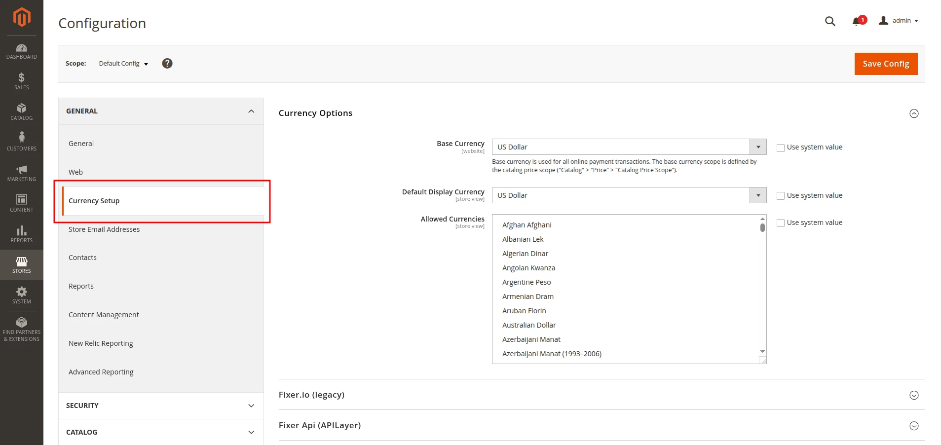Open the System sidebar menu
The width and height of the screenshot is (941, 445).
tap(22, 296)
